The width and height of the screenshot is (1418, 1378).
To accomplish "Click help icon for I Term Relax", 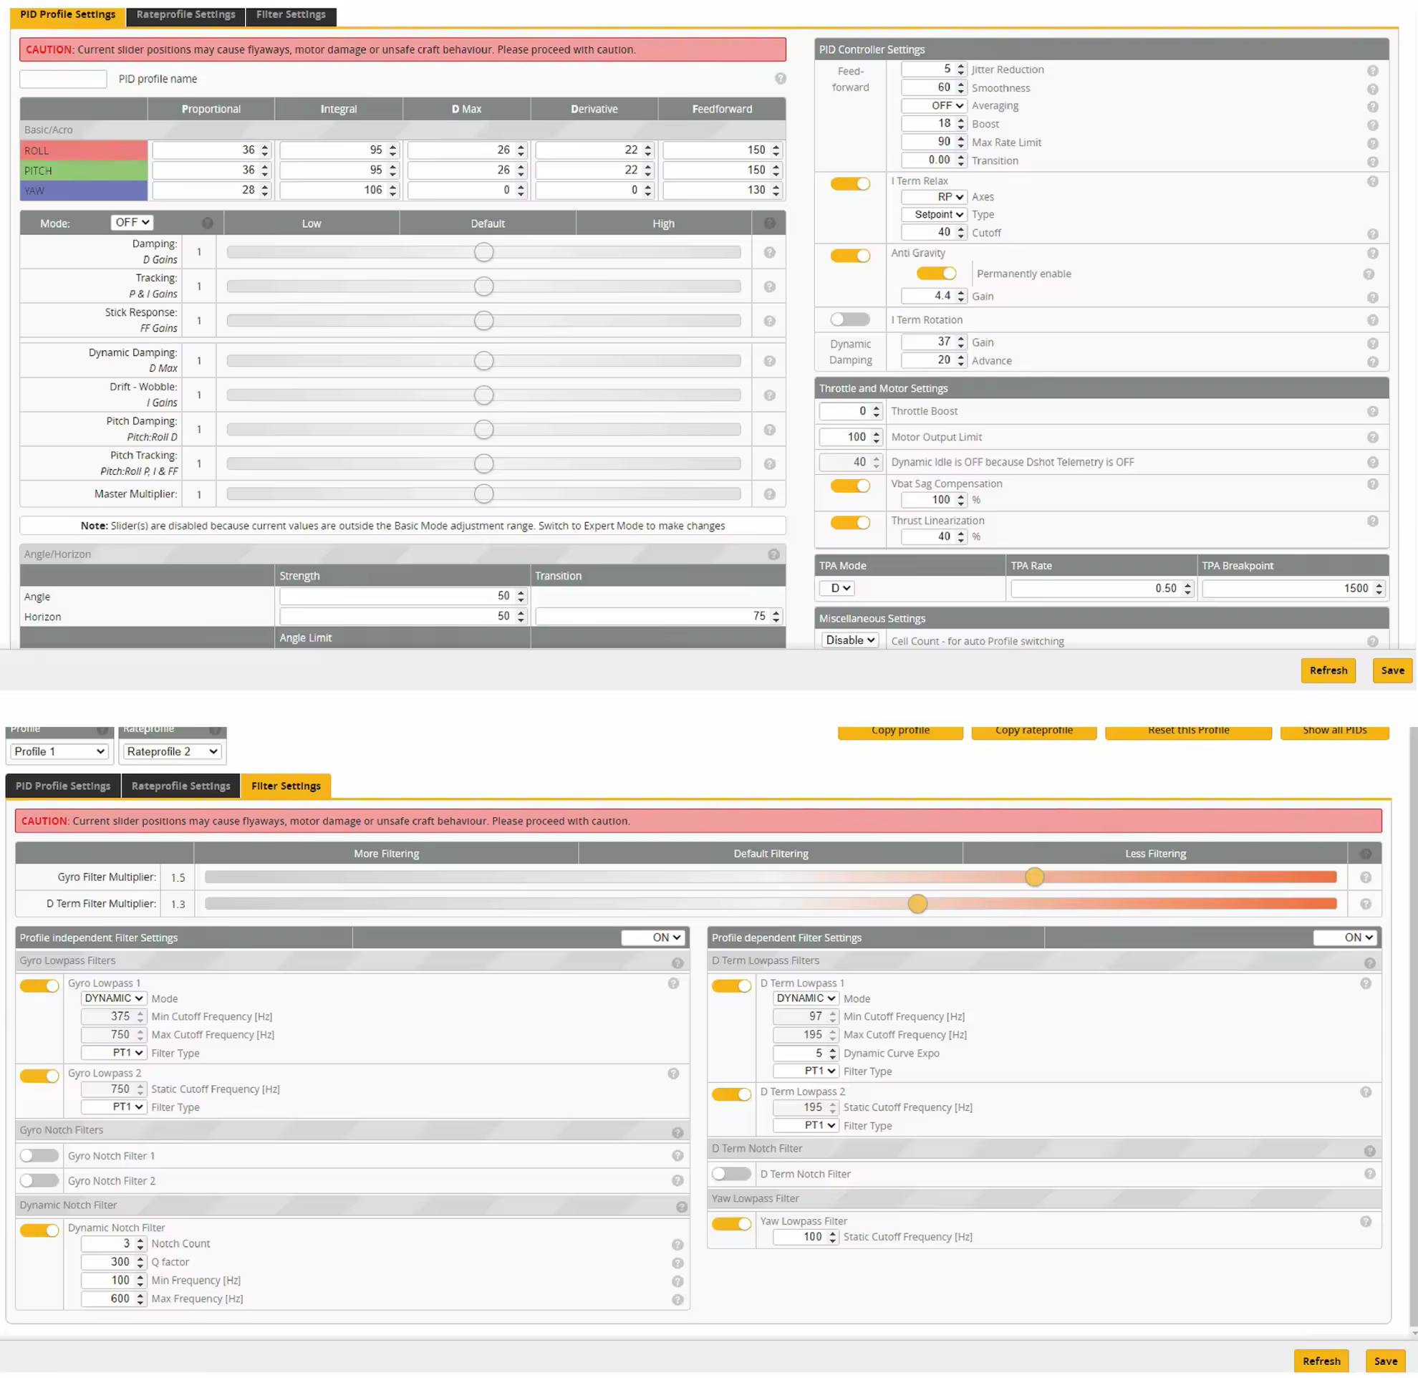I will (1372, 181).
